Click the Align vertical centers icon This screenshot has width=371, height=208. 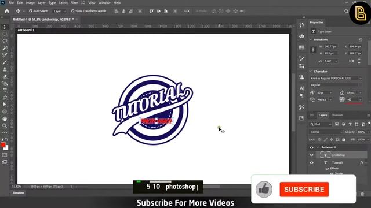159,11
